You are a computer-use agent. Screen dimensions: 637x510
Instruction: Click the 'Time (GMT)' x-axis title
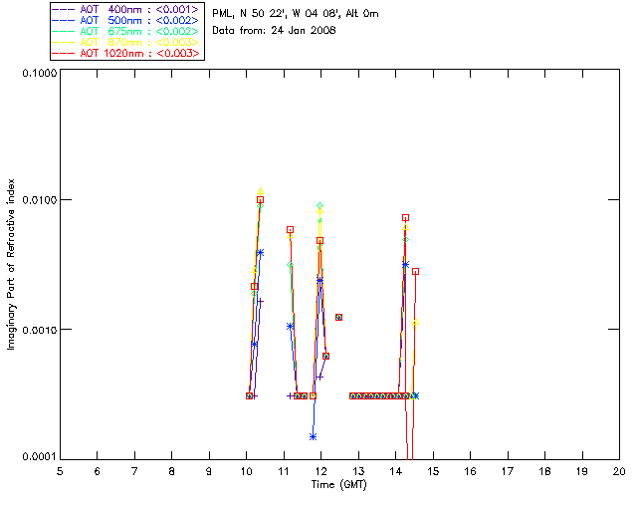338,485
